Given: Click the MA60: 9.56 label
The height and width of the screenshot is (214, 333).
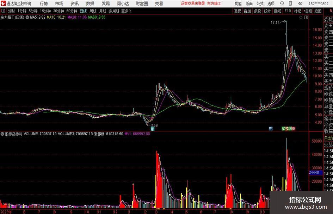Looking at the screenshot, I should click(x=97, y=17).
